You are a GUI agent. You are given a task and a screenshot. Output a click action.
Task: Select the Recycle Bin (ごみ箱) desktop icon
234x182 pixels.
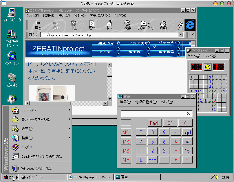[12, 80]
